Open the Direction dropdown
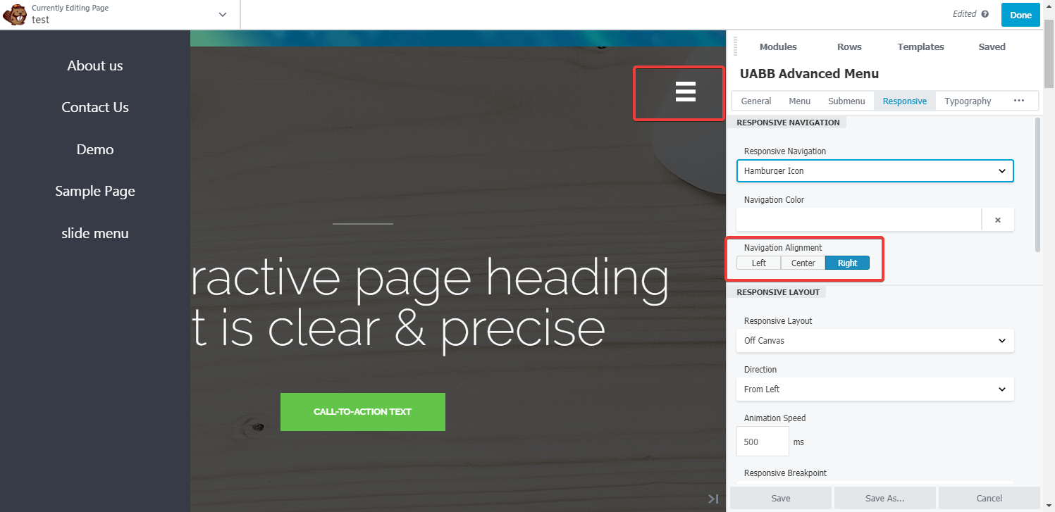The image size is (1055, 512). (x=875, y=389)
